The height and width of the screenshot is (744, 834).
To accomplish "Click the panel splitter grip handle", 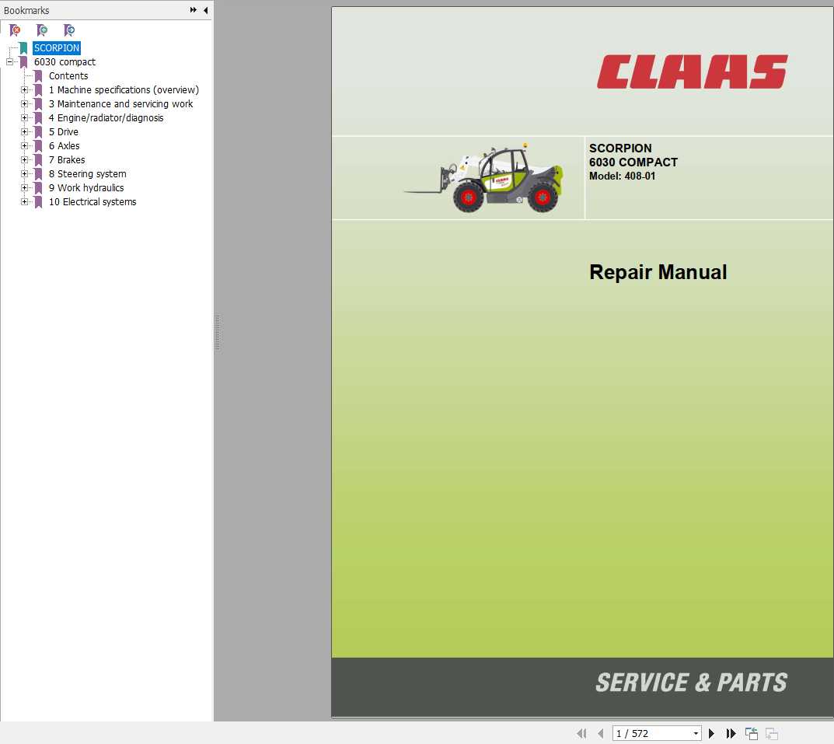I will pyautogui.click(x=217, y=333).
